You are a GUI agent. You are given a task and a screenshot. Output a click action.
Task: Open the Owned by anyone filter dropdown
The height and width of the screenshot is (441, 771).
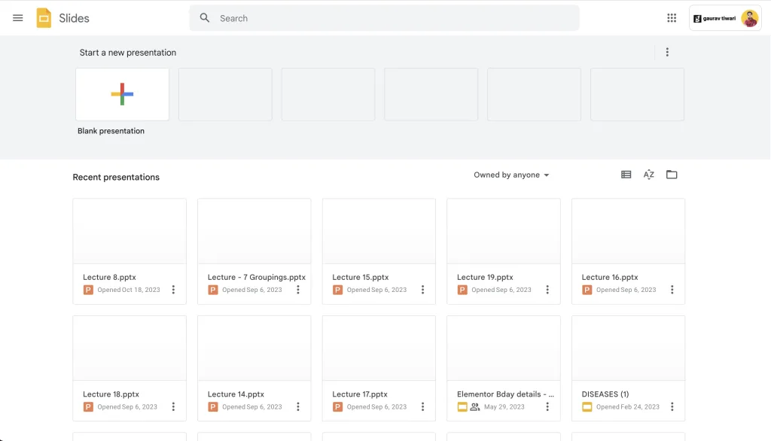[510, 174]
